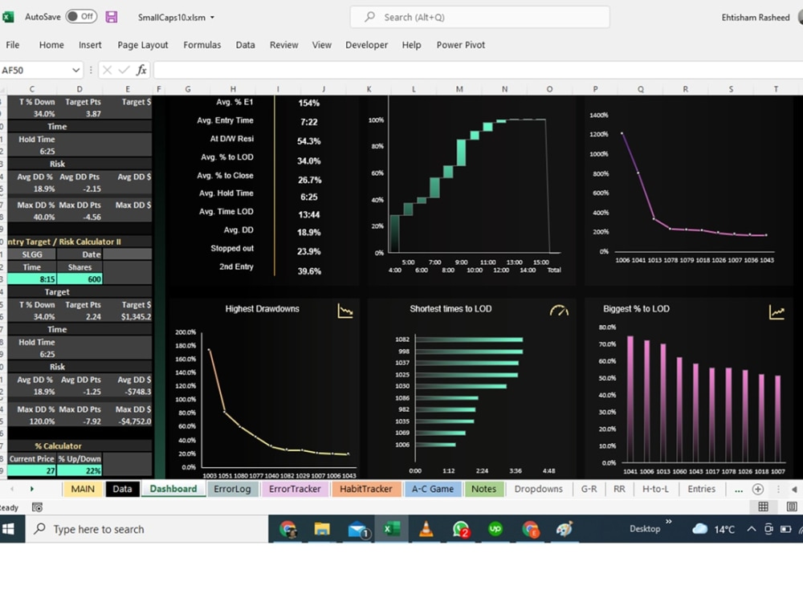The height and width of the screenshot is (602, 803).
Task: Switch to the Dropdowns sheet tab
Action: pyautogui.click(x=538, y=489)
